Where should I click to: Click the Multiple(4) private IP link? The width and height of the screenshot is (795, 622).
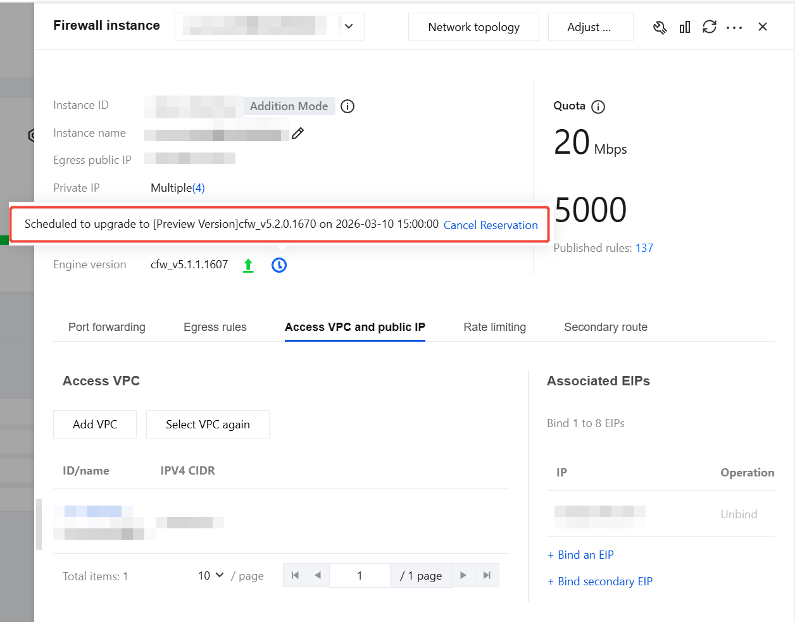pos(178,188)
